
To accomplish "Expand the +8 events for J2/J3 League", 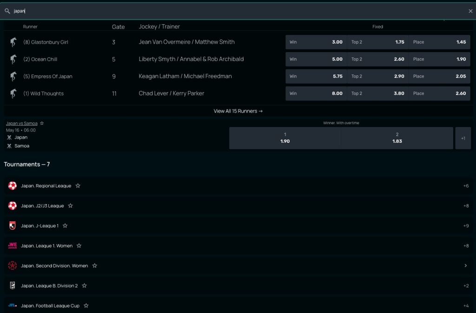I will [x=466, y=206].
